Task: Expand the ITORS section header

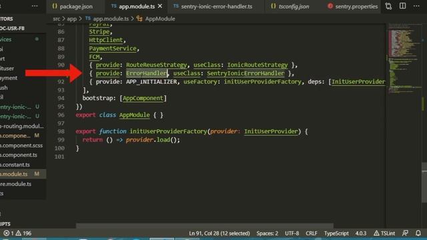Action: pyautogui.click(x=23, y=19)
